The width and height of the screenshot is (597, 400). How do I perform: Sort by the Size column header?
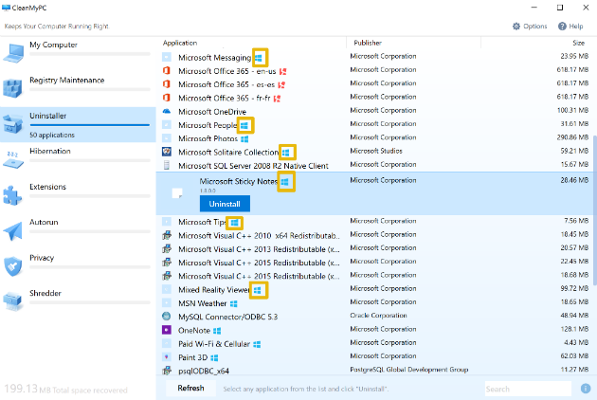click(x=578, y=43)
